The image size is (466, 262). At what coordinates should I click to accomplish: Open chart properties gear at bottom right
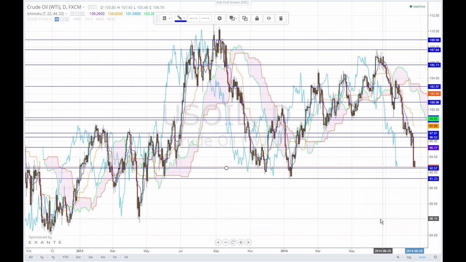tap(435, 257)
